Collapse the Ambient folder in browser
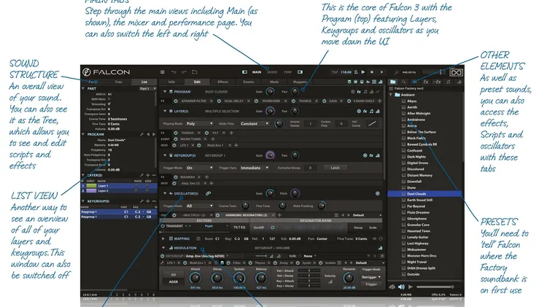The height and width of the screenshot is (307, 547). point(391,95)
